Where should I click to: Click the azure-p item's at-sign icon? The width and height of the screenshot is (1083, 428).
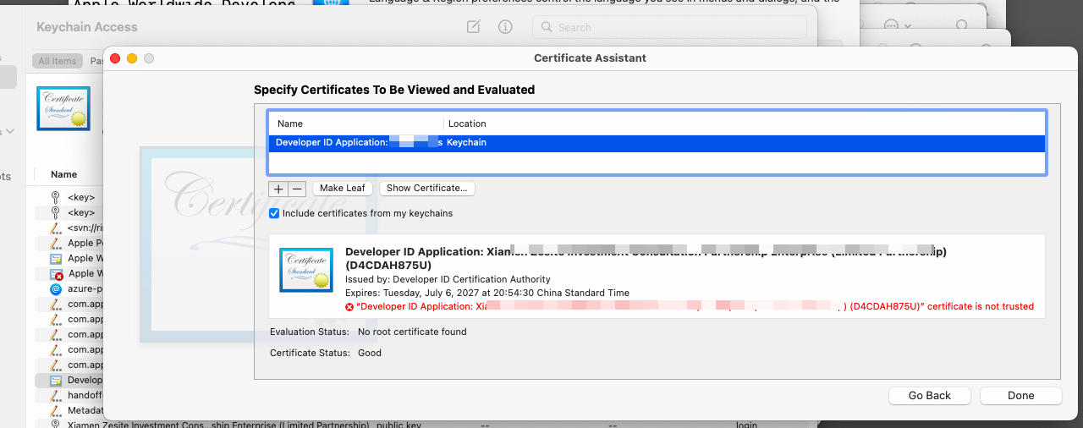(56, 288)
